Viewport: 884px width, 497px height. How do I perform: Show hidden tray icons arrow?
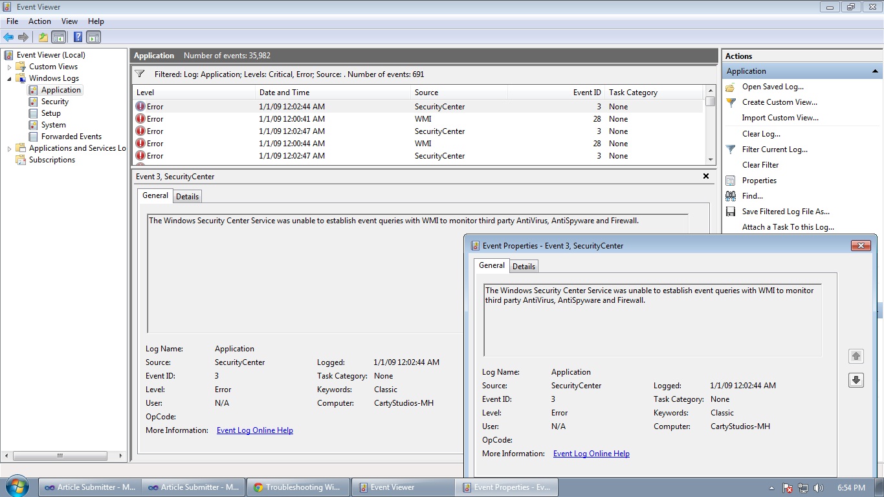pyautogui.click(x=771, y=488)
